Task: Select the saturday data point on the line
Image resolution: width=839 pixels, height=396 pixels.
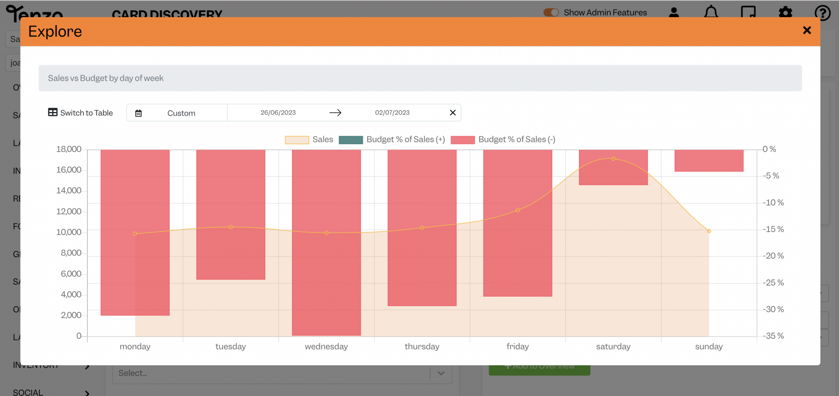Action: pos(613,159)
